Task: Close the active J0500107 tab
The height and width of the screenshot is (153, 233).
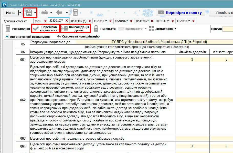Action: coord(67,21)
